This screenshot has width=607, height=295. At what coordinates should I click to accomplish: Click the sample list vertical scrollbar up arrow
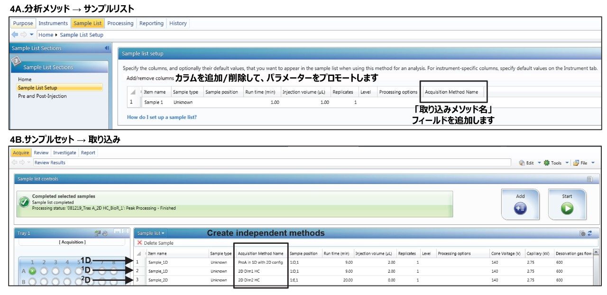(x=596, y=254)
